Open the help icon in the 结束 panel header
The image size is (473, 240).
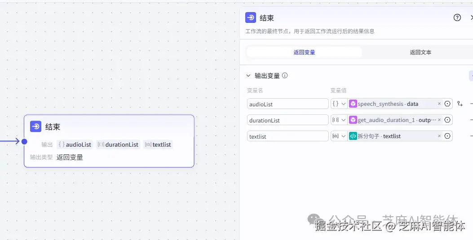pos(457,18)
